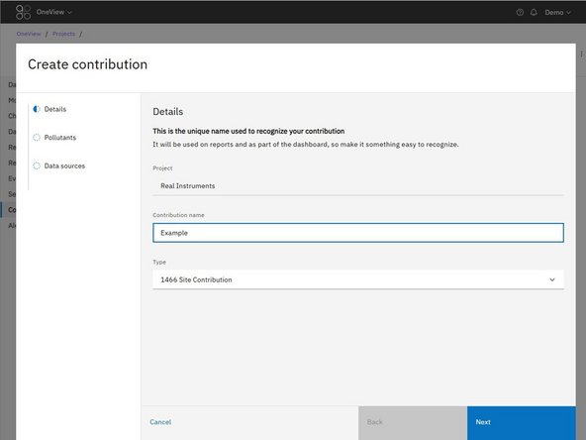Click the Pollutants step circle icon
586x440 pixels.
coord(37,138)
